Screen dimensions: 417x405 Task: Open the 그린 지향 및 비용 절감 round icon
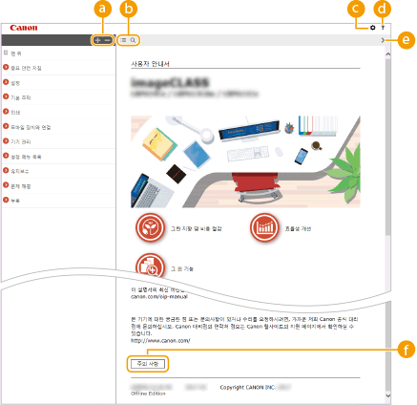click(150, 228)
